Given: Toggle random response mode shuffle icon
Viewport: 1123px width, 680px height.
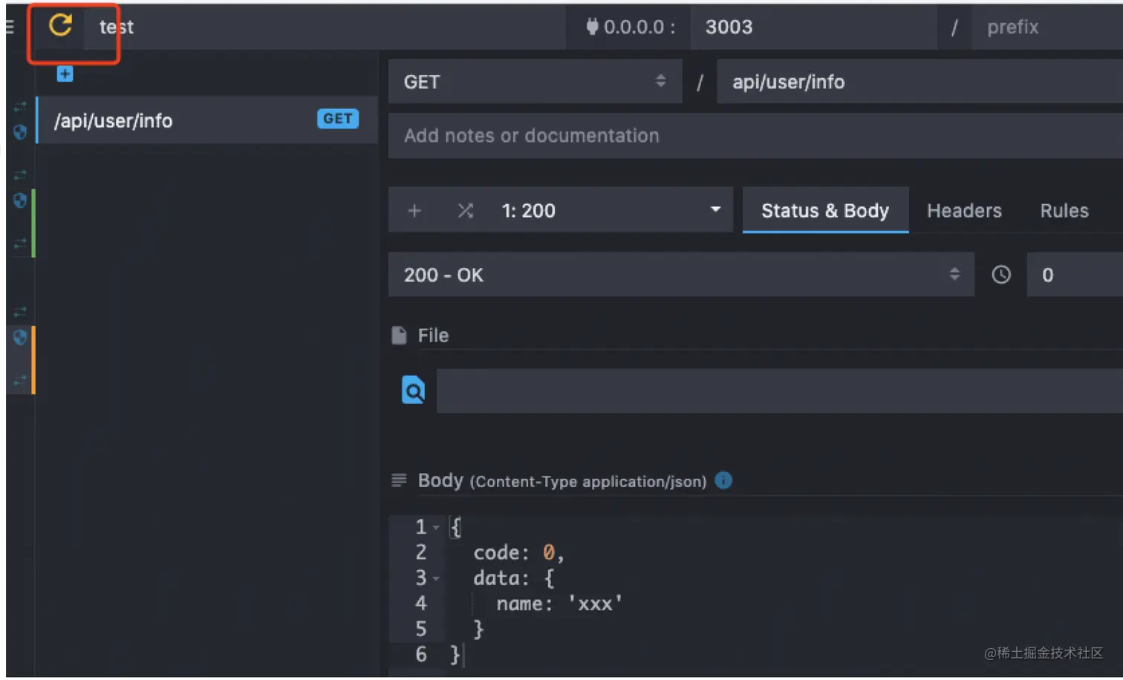Looking at the screenshot, I should [x=466, y=211].
